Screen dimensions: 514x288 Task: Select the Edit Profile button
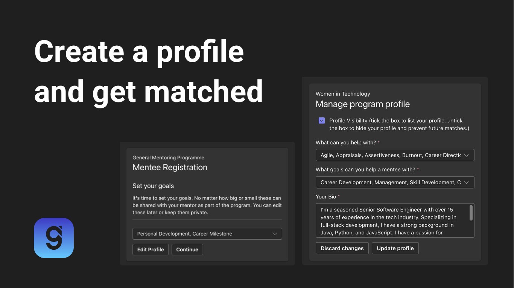[151, 249]
